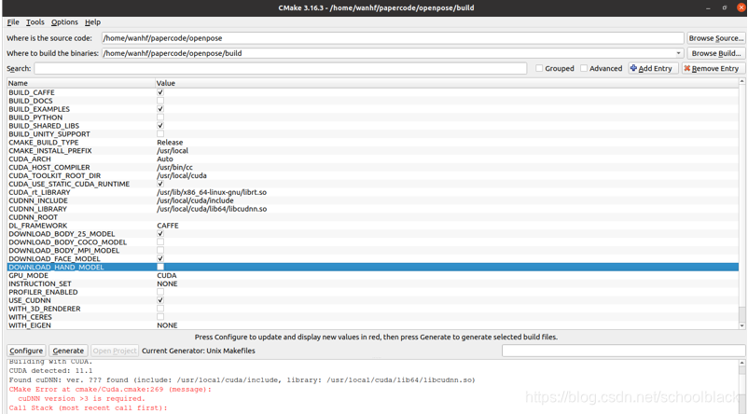The image size is (748, 414).
Task: Click the Add Entry plus icon
Action: [x=633, y=68]
